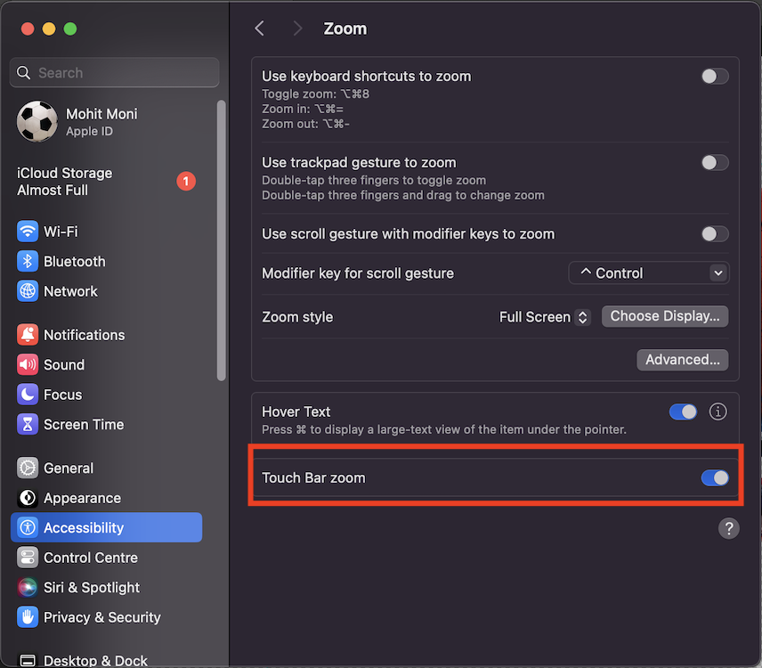This screenshot has width=762, height=668.
Task: Enable trackpad gesture to zoom
Action: click(x=715, y=162)
